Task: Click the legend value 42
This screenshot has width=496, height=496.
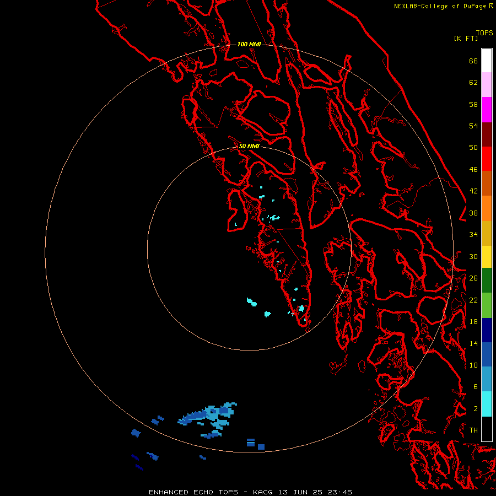Action: click(x=473, y=191)
